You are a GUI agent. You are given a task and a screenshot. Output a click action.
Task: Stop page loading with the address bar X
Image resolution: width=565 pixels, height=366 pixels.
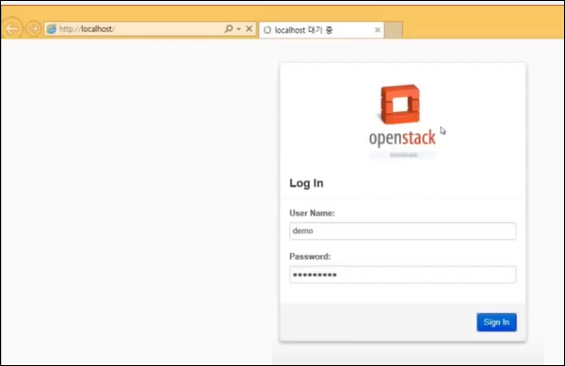pos(249,28)
